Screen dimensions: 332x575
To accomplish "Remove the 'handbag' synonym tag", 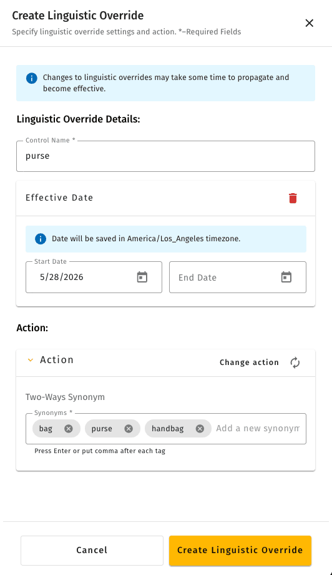I will click(200, 429).
